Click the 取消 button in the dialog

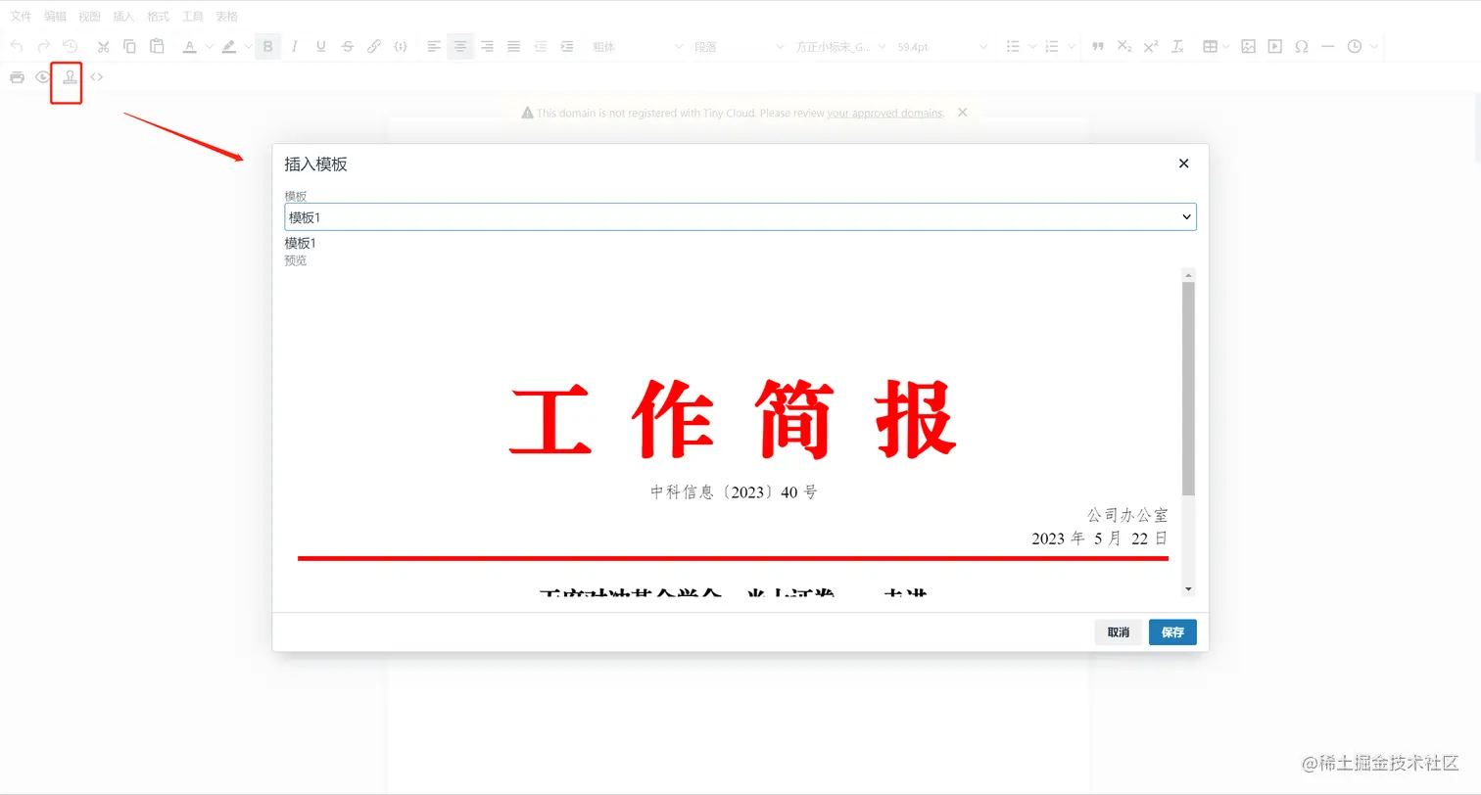pos(1119,632)
